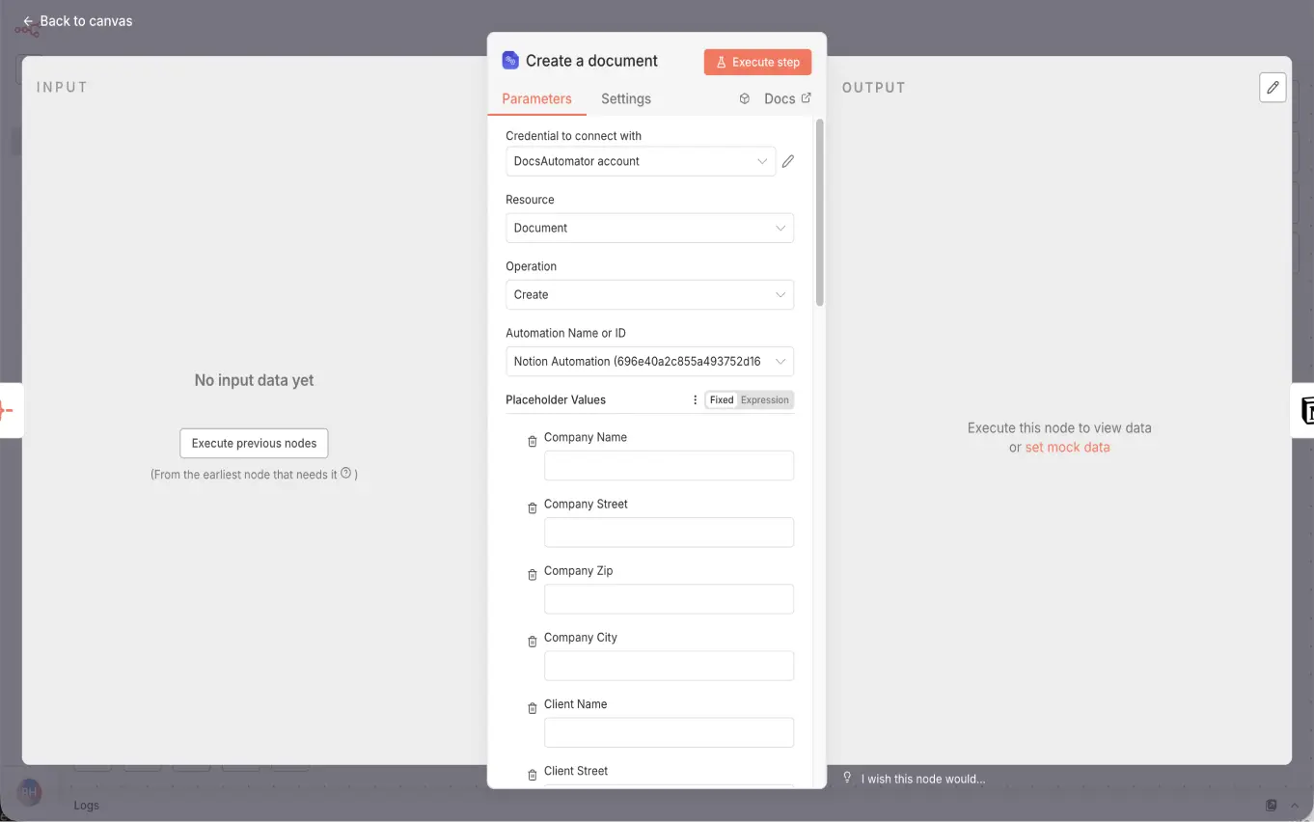This screenshot has width=1314, height=822.
Task: Switch Placeholder Values to Expression mode
Action: click(765, 399)
